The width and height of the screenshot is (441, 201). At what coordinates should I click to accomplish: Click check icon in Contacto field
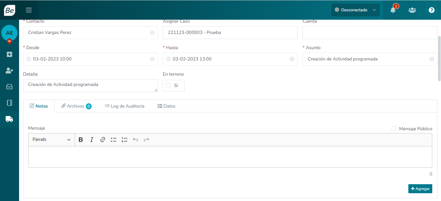tap(152, 33)
